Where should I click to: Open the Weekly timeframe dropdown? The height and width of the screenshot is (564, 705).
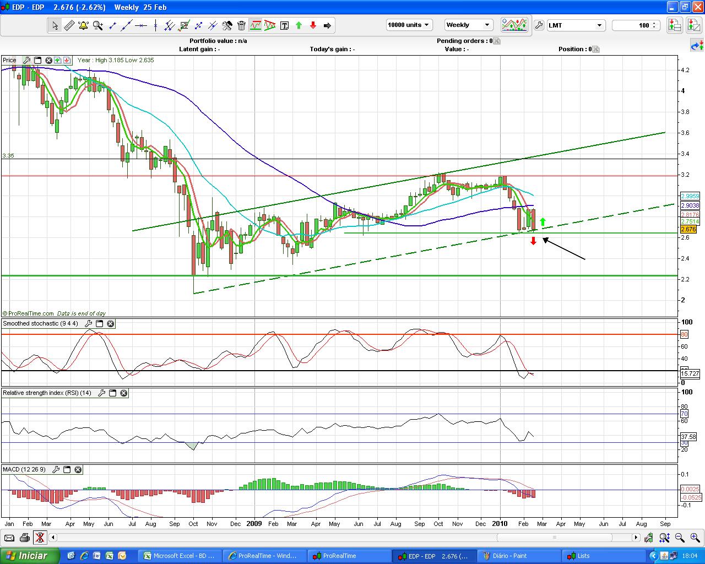pos(468,25)
